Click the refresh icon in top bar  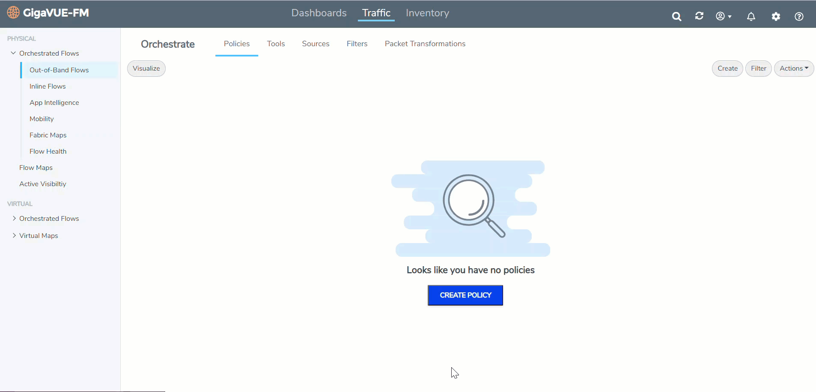699,16
